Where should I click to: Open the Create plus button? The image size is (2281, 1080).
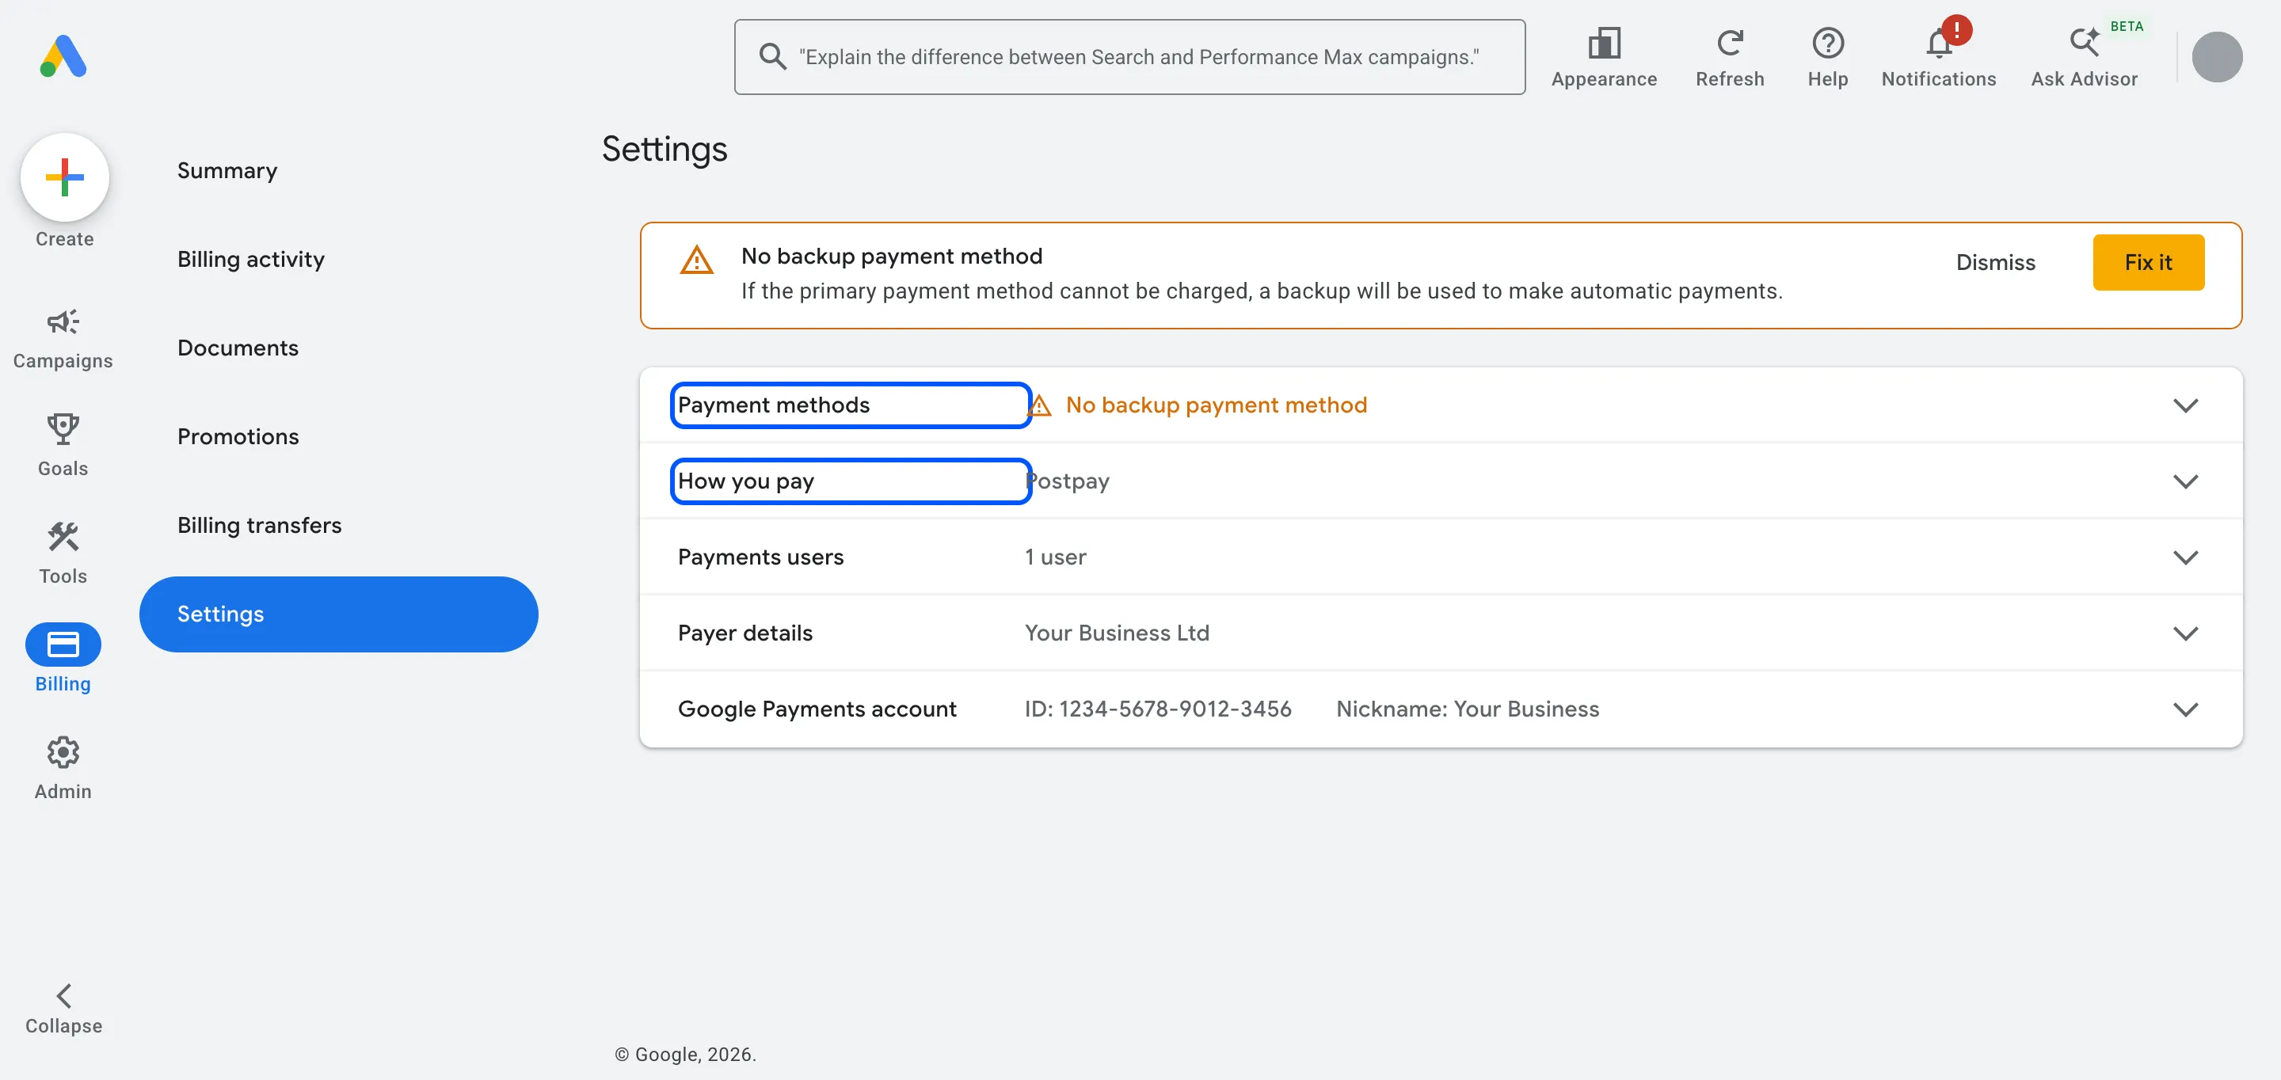pos(63,177)
